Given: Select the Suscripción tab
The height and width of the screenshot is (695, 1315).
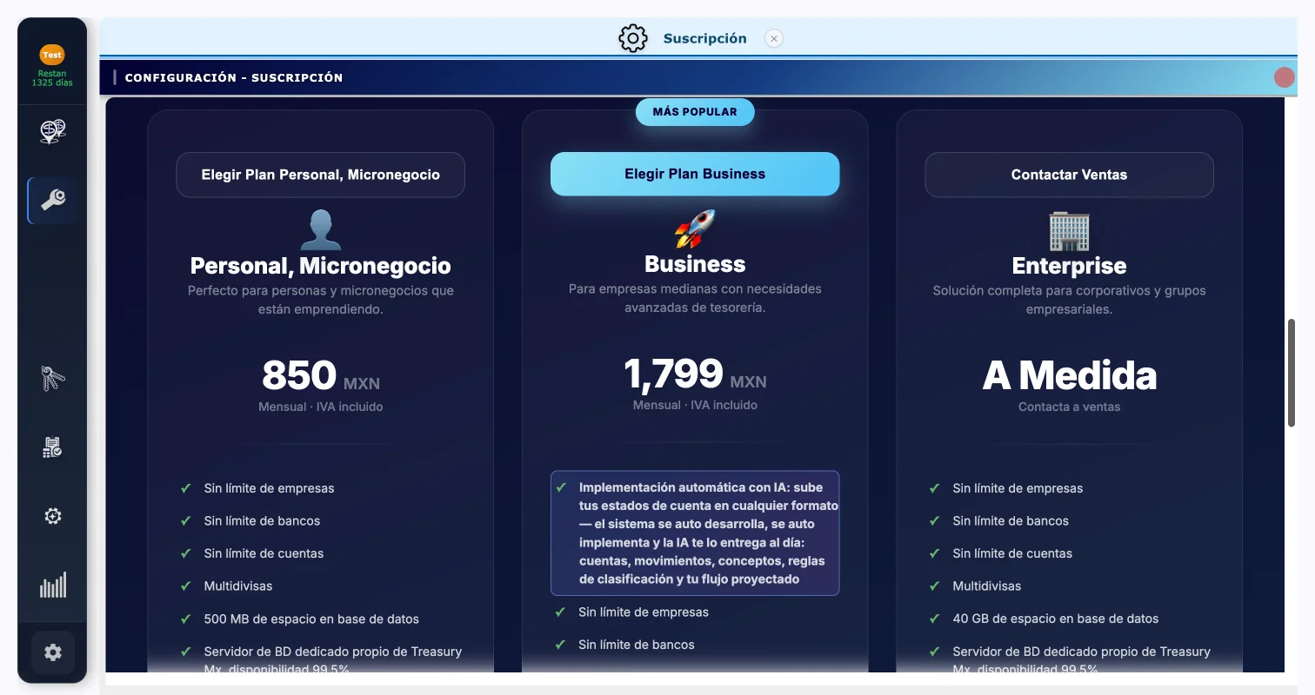Looking at the screenshot, I should [x=704, y=38].
